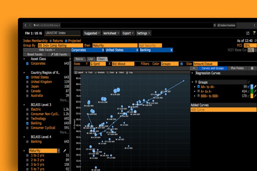Viewport: 257px width, 171px height.
Task: Click pencil icon on AA+ to AA- row
Action: point(255,87)
